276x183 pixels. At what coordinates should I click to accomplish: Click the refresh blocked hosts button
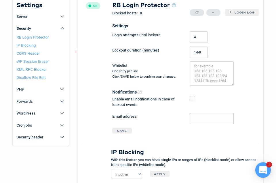tap(197, 12)
